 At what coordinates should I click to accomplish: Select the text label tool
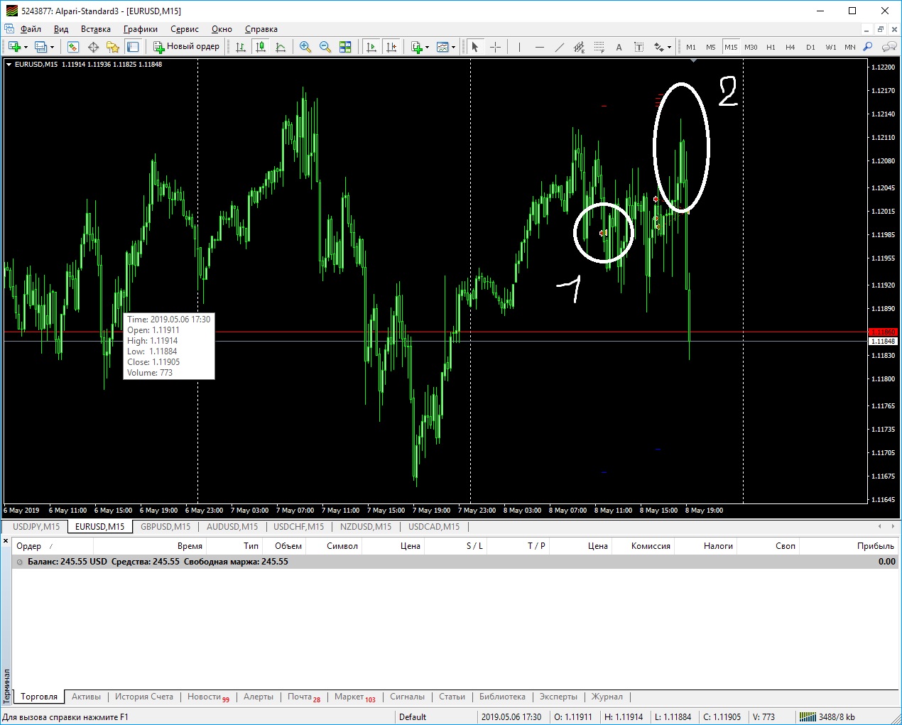[x=639, y=47]
